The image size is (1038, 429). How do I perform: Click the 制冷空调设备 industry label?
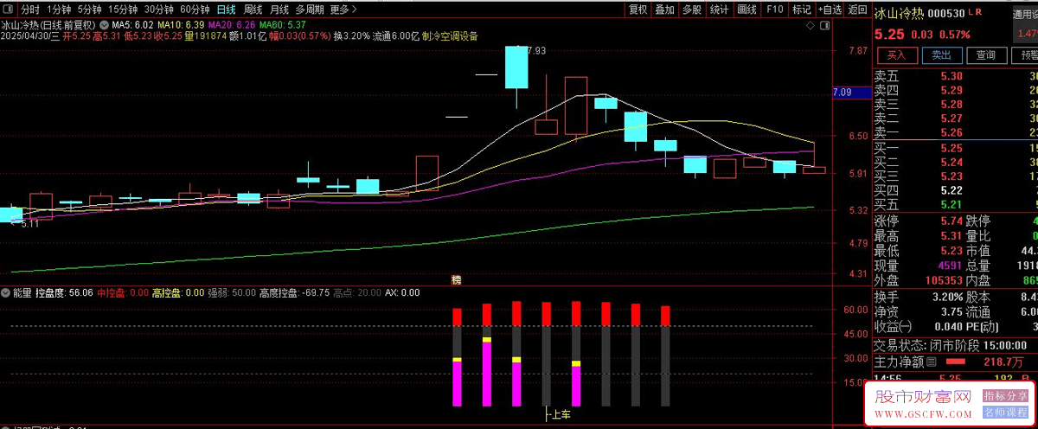[x=450, y=36]
